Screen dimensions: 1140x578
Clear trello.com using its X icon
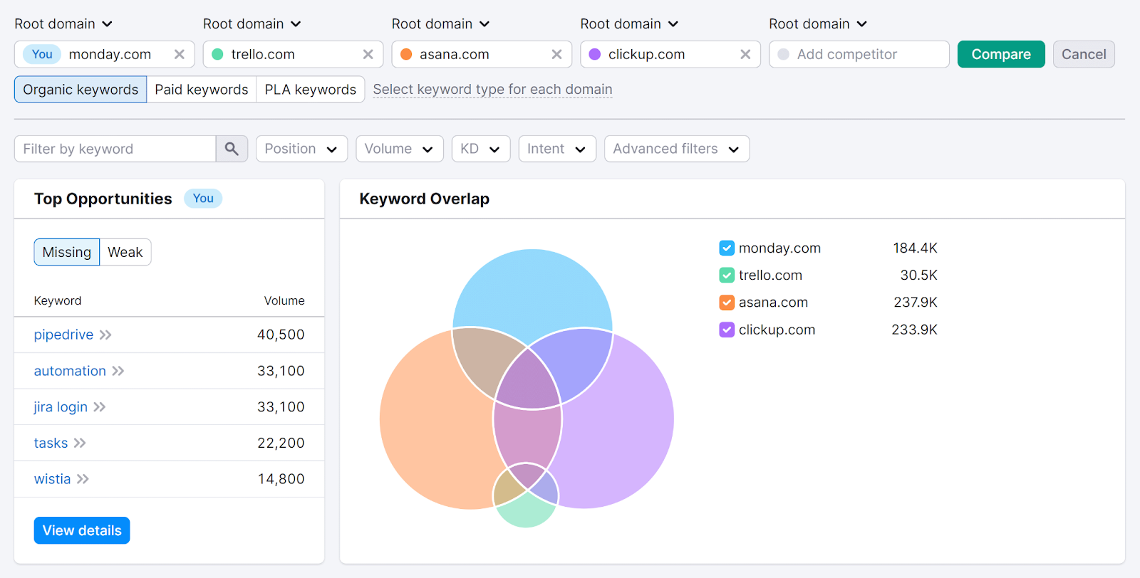coord(368,54)
